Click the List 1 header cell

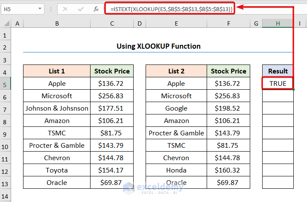[x=57, y=71]
